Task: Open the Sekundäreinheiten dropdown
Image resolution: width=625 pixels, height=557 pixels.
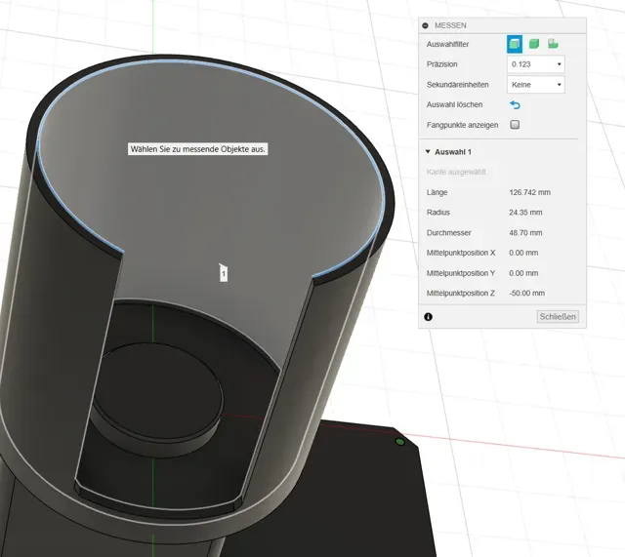Action: pyautogui.click(x=536, y=85)
